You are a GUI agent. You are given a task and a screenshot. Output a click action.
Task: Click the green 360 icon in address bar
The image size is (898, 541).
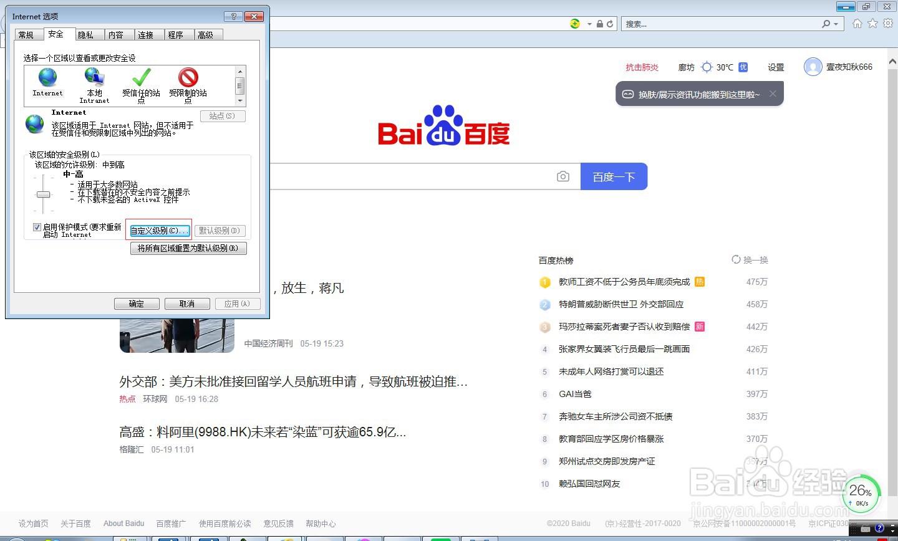click(575, 24)
